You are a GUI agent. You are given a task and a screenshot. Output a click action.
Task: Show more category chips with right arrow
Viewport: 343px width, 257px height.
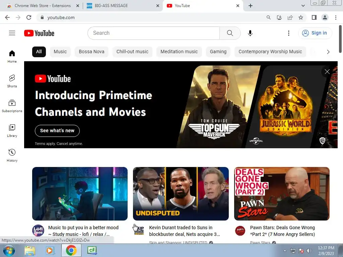tap(328, 52)
